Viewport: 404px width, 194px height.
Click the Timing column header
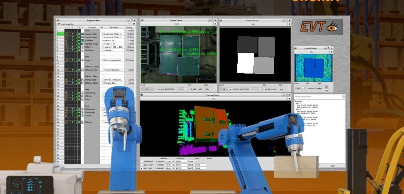pyautogui.click(x=129, y=27)
